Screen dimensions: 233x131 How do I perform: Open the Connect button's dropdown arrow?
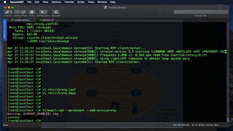click(11, 12)
